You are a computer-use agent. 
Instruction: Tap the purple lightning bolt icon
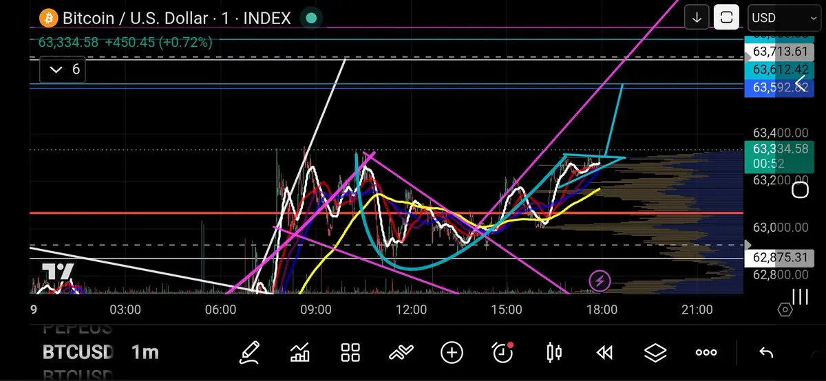pos(600,281)
